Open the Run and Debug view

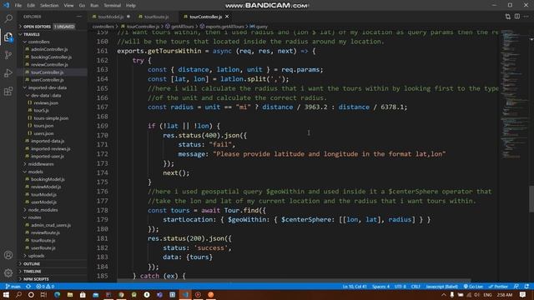pyautogui.click(x=8, y=73)
